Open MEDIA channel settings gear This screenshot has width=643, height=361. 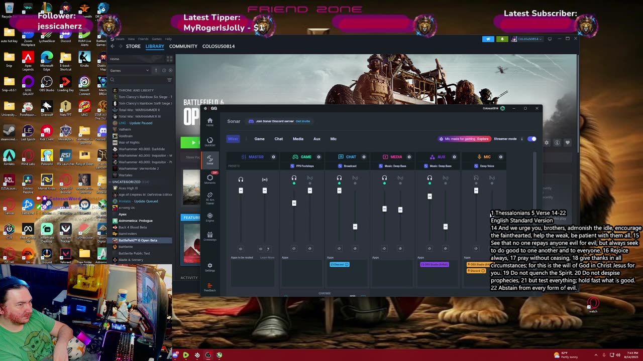pos(409,157)
